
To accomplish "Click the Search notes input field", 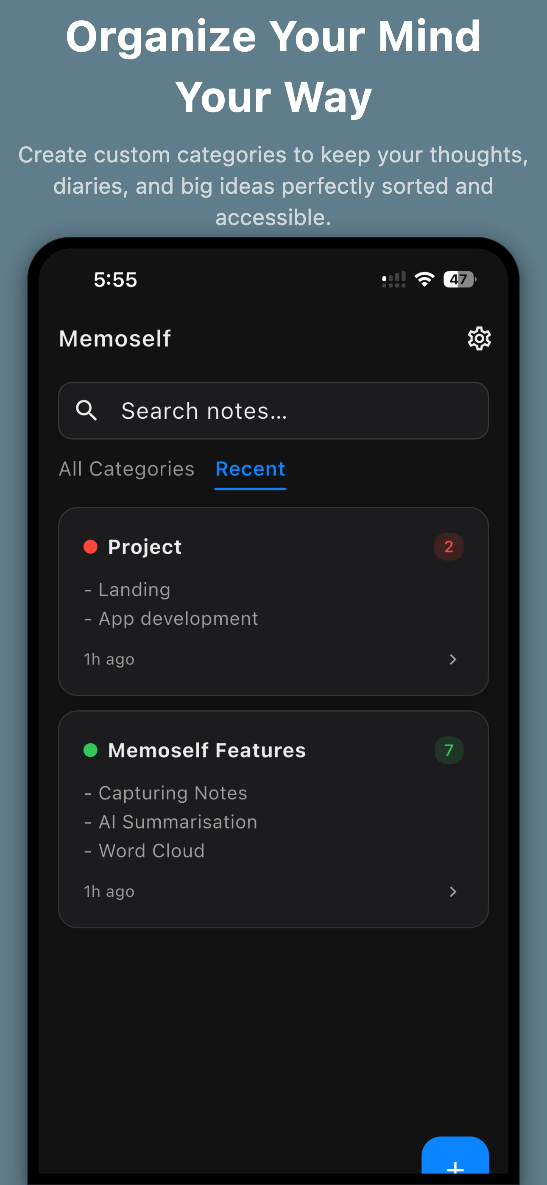I will 273,410.
